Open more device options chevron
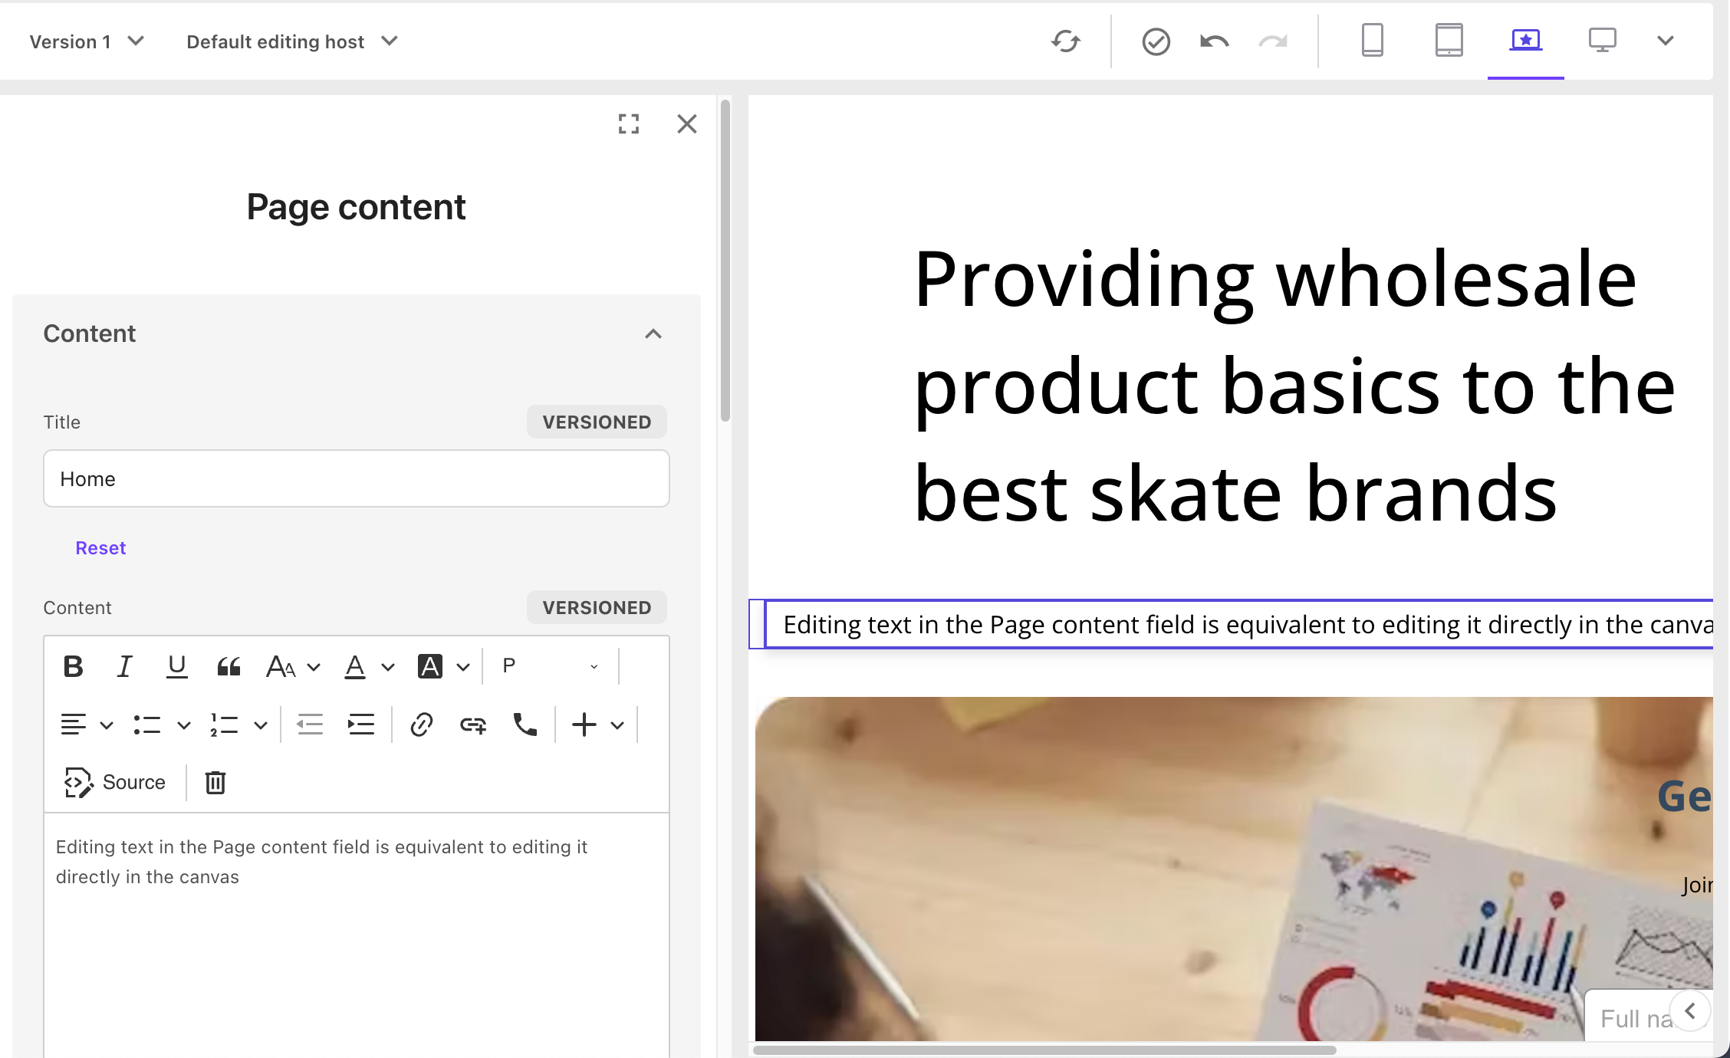This screenshot has height=1058, width=1730. point(1665,41)
